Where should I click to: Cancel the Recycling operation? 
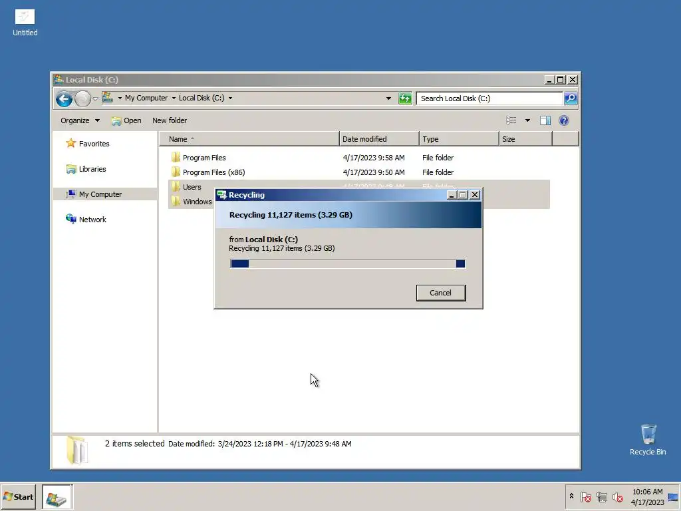441,293
